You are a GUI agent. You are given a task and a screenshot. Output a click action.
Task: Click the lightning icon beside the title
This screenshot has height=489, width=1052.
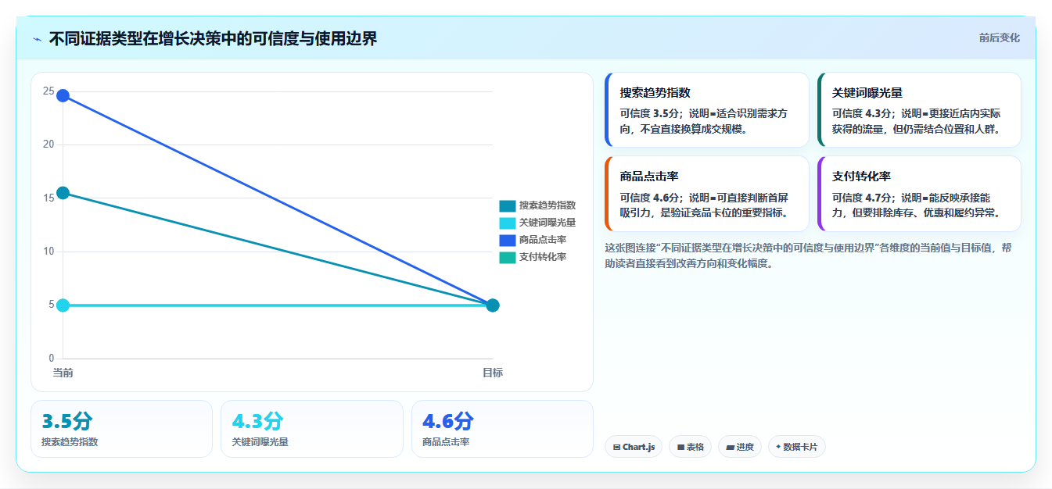click(x=38, y=39)
